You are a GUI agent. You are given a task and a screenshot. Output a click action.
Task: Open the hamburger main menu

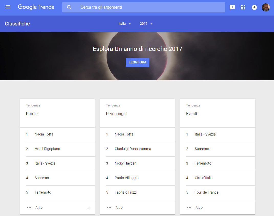tap(8, 7)
